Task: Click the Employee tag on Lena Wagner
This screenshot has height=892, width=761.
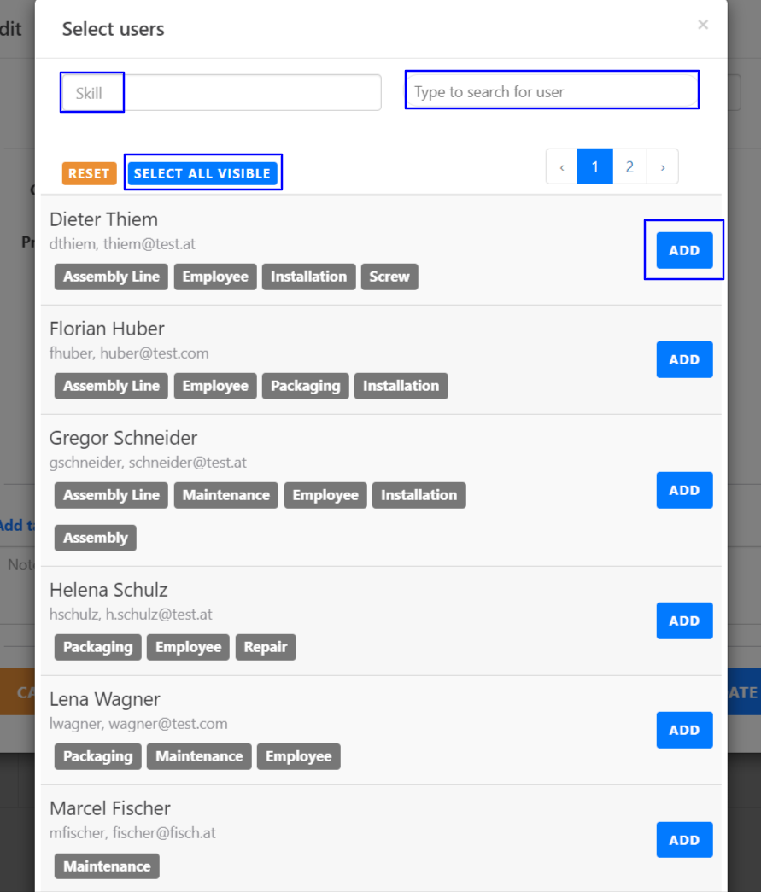Action: point(298,756)
